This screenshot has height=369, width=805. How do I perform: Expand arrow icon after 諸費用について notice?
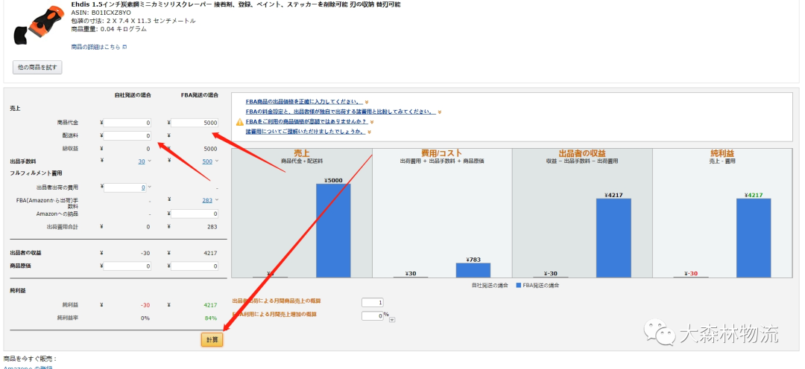(x=368, y=132)
